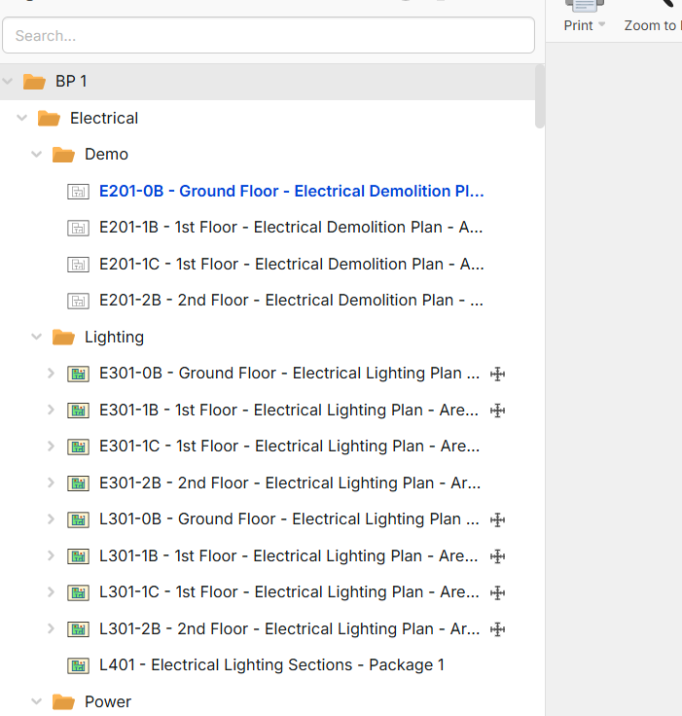Click in the Search field
682x716 pixels.
pyautogui.click(x=269, y=36)
